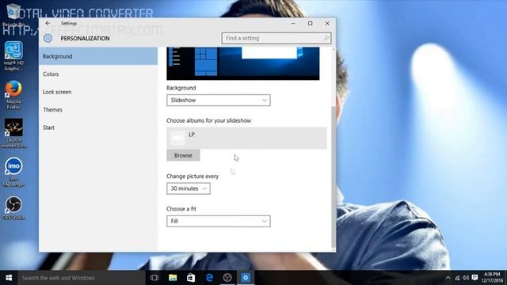Viewport: 507px width, 285px height.
Task: Launch Microsoft Edge from the taskbar
Action: [x=209, y=278]
